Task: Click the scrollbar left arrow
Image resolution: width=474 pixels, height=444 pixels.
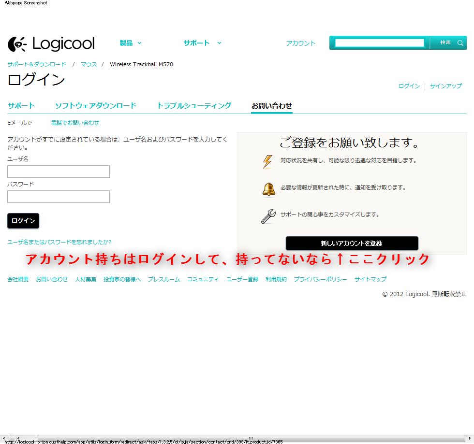Action: click(4, 438)
